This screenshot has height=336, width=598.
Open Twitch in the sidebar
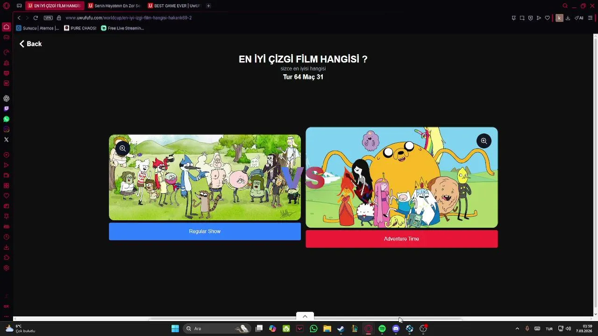6,109
